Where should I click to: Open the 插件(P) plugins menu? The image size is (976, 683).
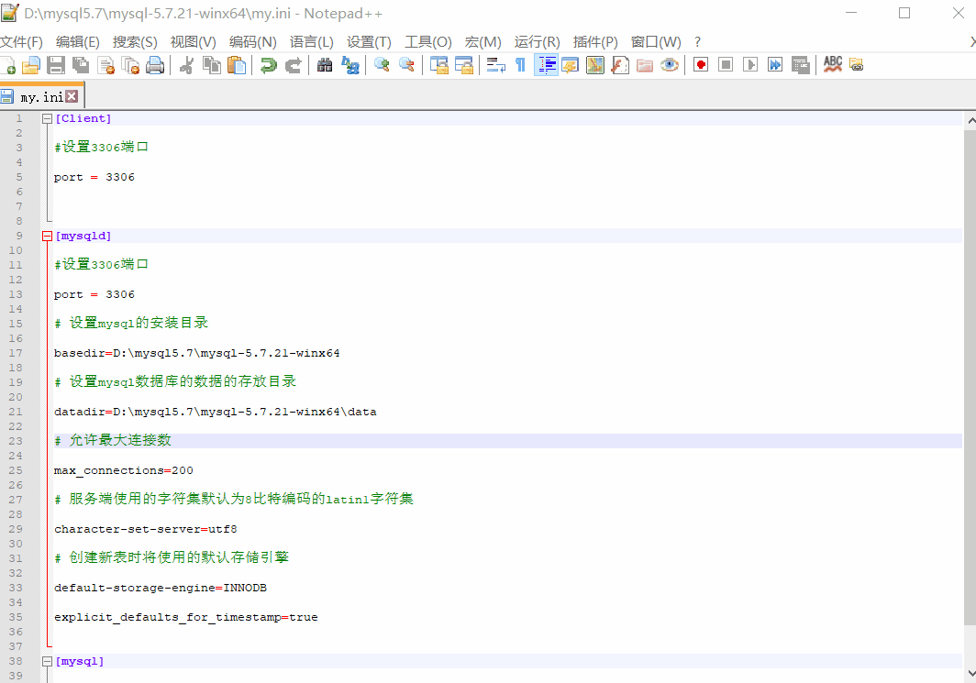(x=595, y=42)
